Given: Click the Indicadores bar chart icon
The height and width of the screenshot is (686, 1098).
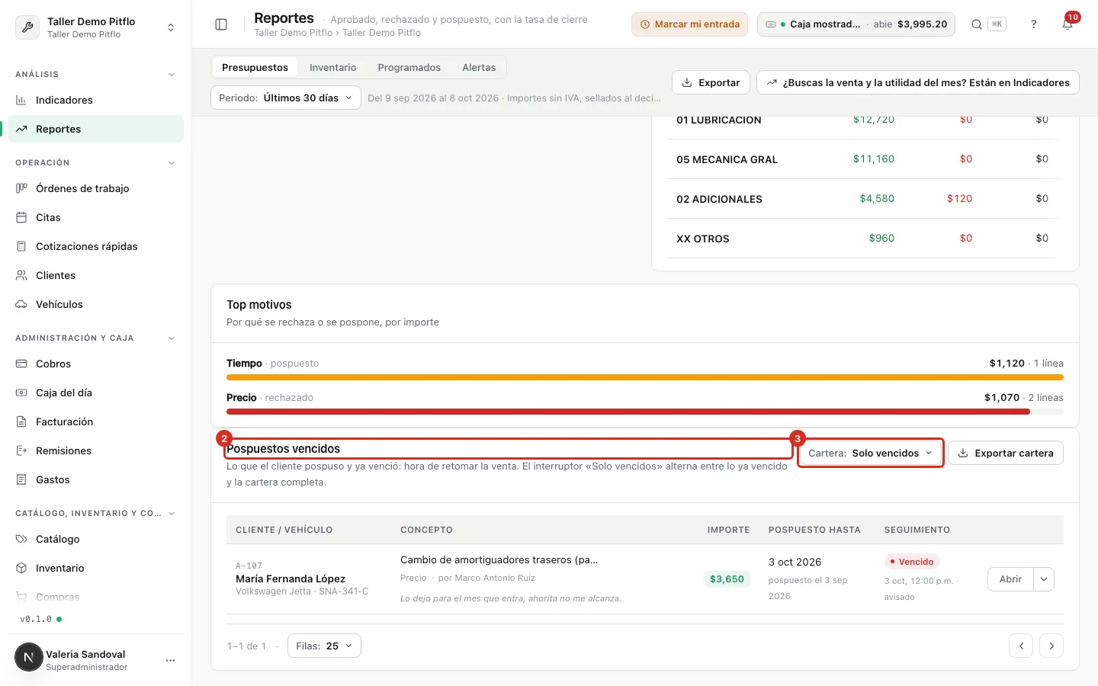Looking at the screenshot, I should click(x=21, y=100).
